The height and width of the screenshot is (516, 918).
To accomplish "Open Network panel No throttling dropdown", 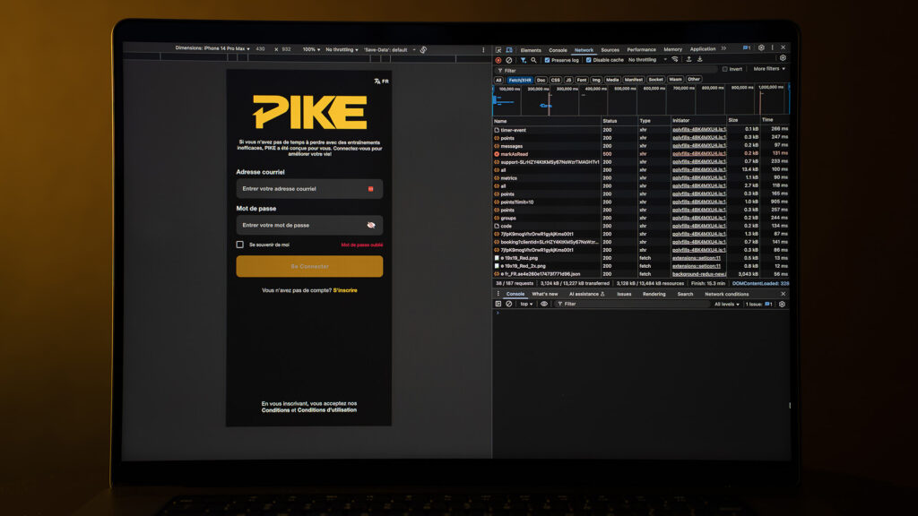I will [647, 60].
